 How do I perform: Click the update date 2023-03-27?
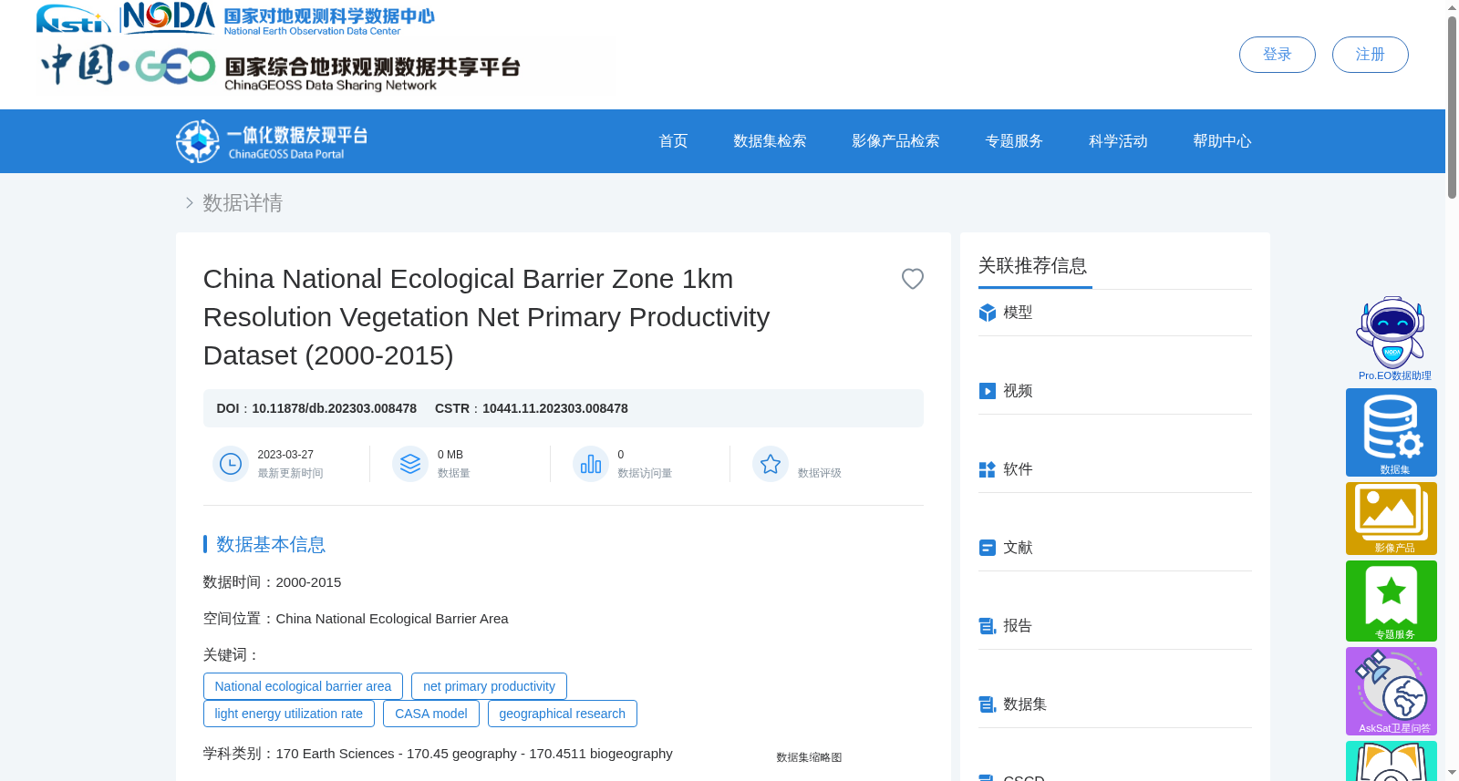285,455
